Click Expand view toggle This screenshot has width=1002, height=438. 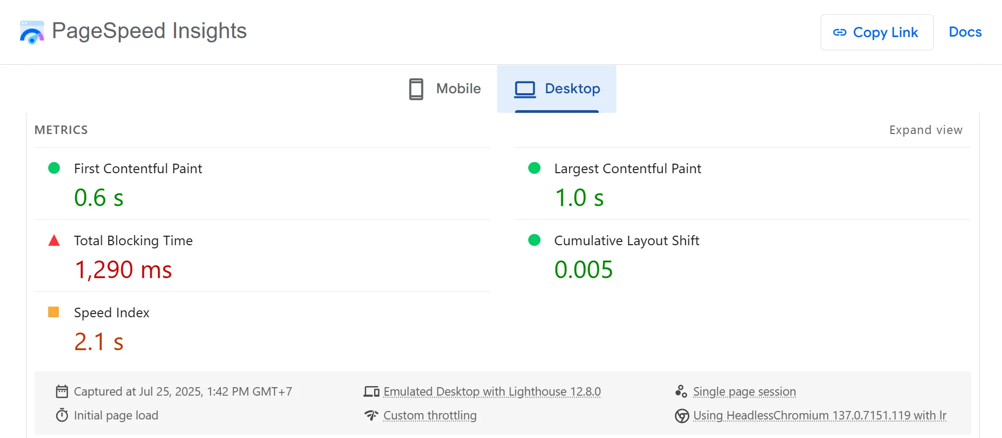[926, 130]
